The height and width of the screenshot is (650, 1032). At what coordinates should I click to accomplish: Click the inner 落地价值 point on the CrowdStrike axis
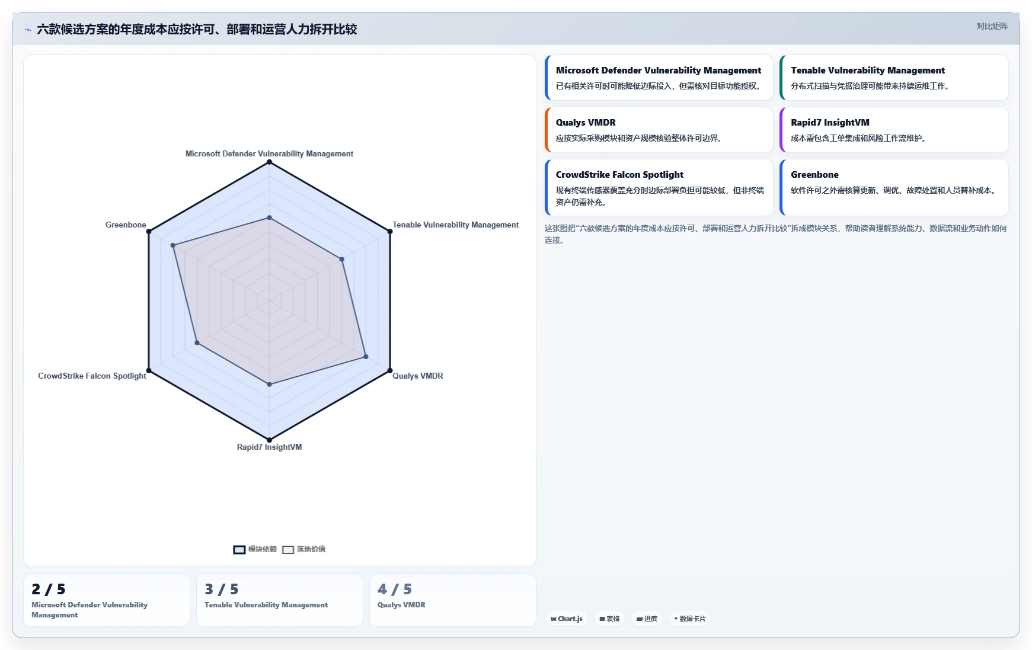click(x=197, y=343)
